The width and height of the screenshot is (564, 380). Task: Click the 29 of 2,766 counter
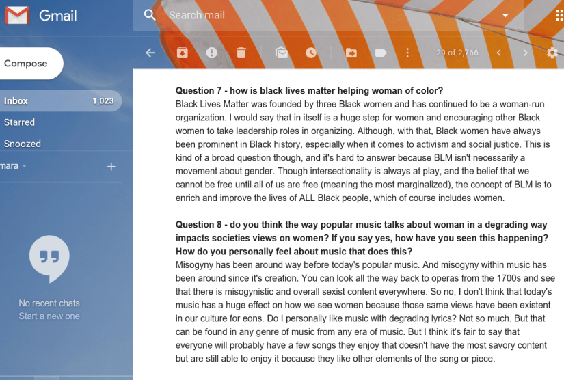tap(457, 53)
